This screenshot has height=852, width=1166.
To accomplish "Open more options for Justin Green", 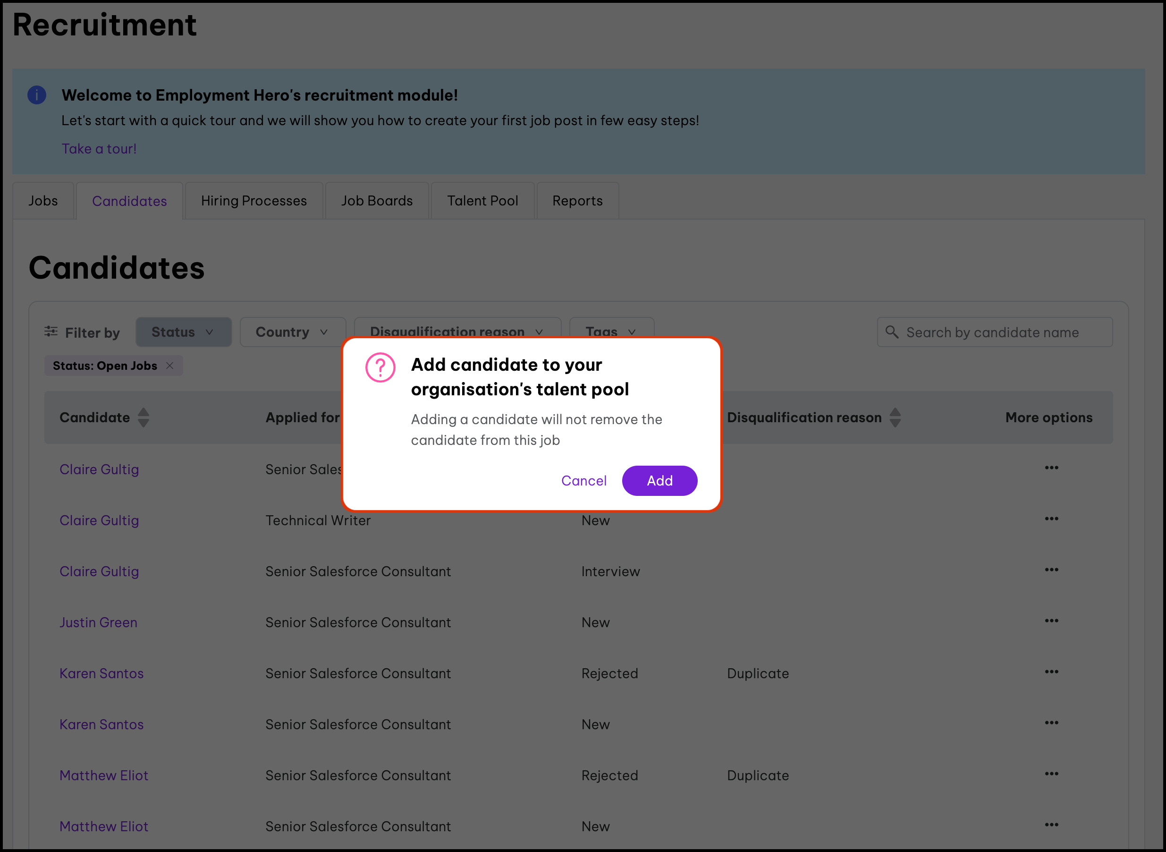I will tap(1051, 621).
